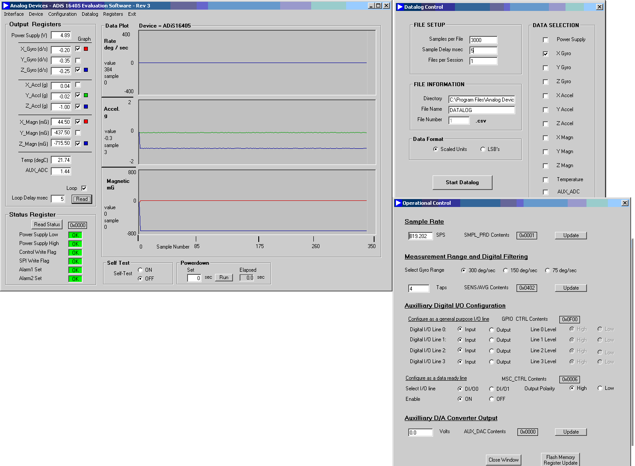Open the Datalog menu in main window

click(90, 14)
